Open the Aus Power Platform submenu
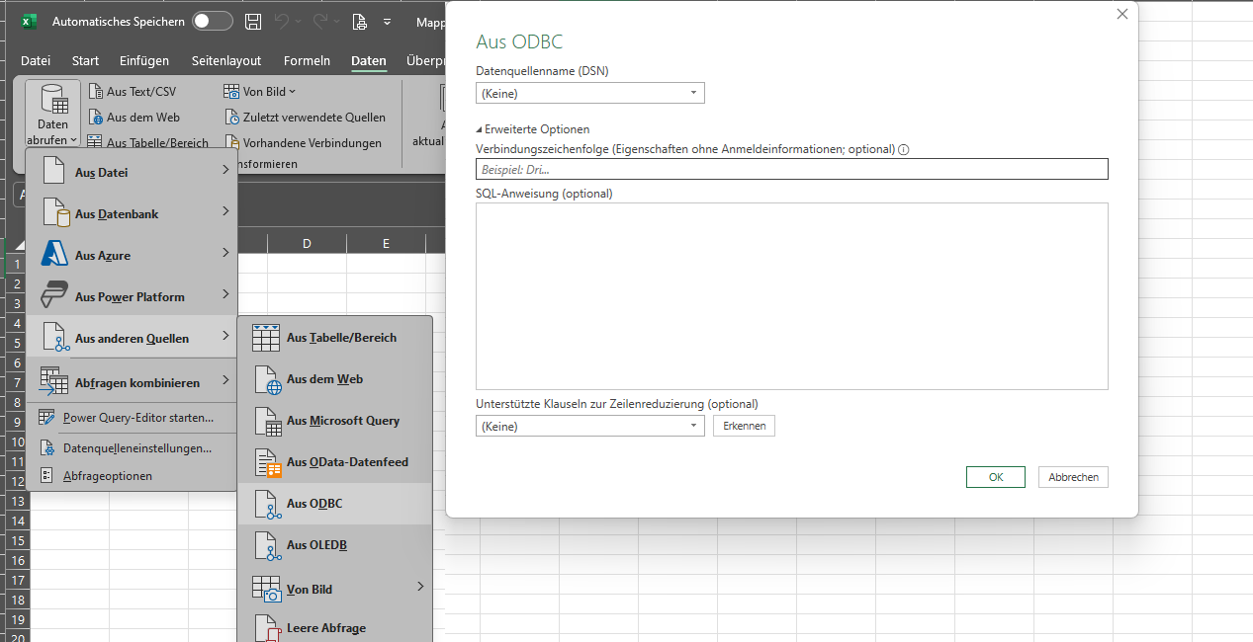Viewport: 1253px width, 642px height. point(132,296)
